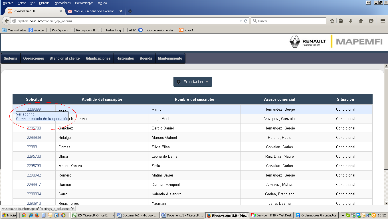388x219 pixels.
Task: Open a new tab with the plus button
Action: pyautogui.click(x=130, y=11)
